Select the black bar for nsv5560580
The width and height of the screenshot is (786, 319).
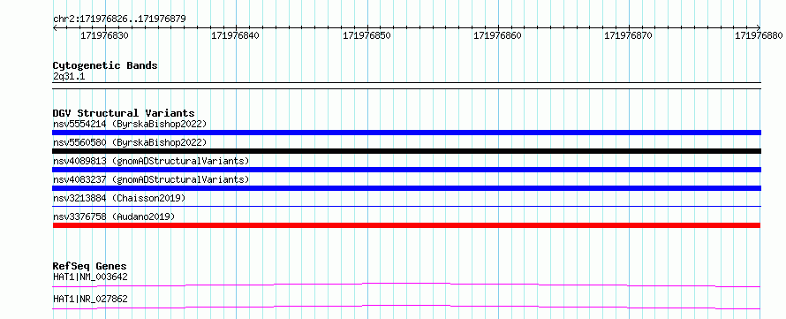[406, 151]
